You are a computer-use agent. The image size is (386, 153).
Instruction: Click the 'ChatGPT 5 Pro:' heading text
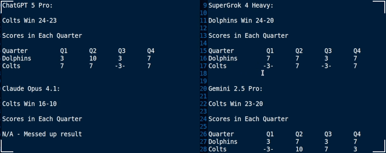click(27, 5)
